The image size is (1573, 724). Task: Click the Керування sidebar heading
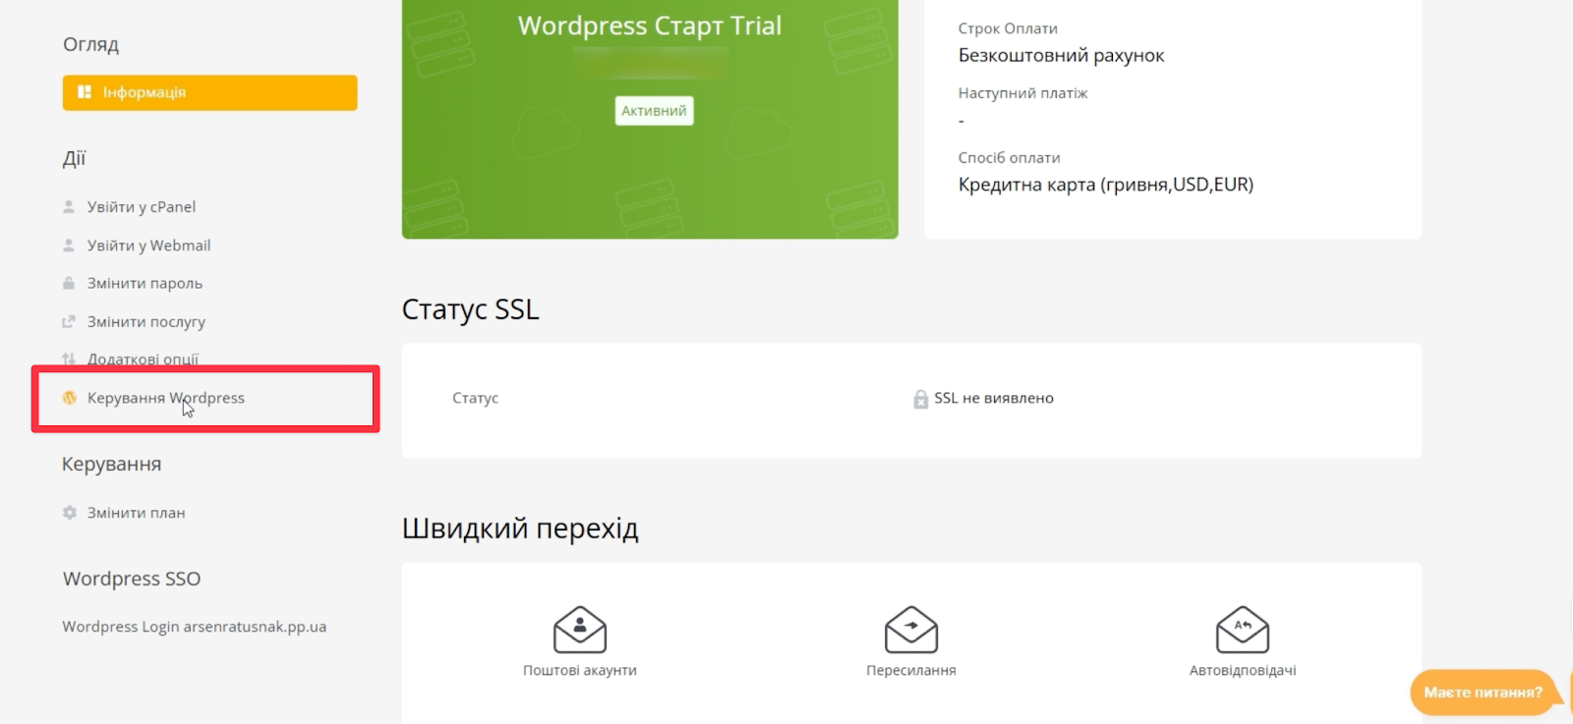[x=111, y=465]
